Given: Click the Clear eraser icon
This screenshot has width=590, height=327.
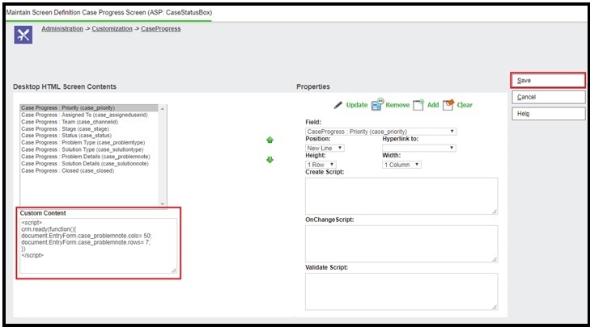Looking at the screenshot, I should click(x=448, y=105).
